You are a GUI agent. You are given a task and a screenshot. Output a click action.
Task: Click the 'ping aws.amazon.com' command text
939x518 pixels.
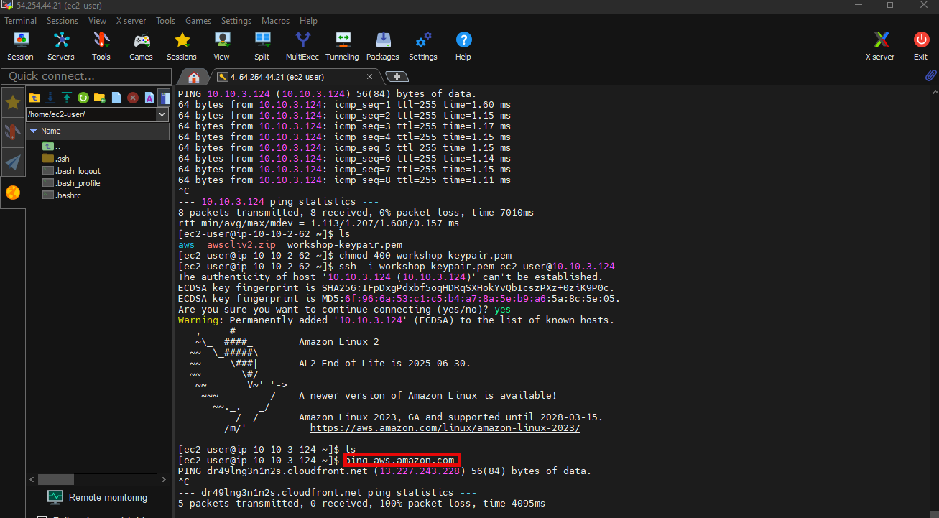point(399,461)
